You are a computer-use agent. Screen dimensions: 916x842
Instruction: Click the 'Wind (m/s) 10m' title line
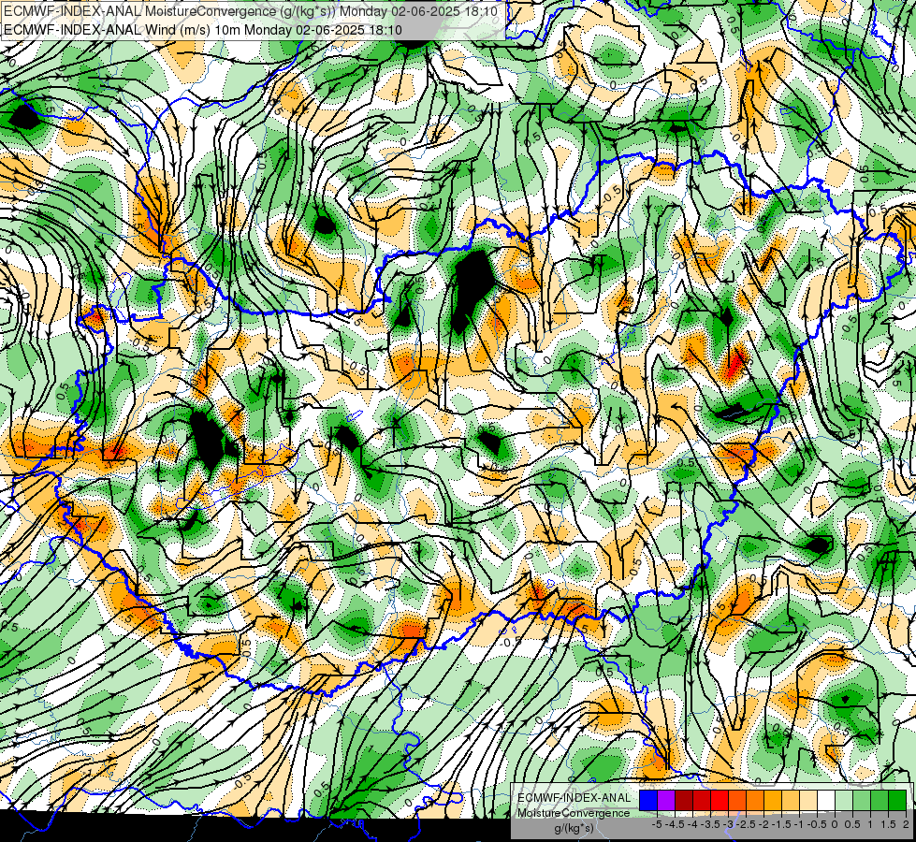coord(203,29)
